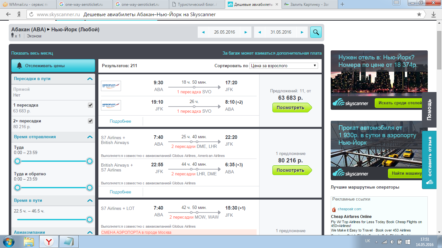Click right handle of Туда и обратно slider
Image resolution: width=442 pixels, height=248 pixels.
coord(90,188)
